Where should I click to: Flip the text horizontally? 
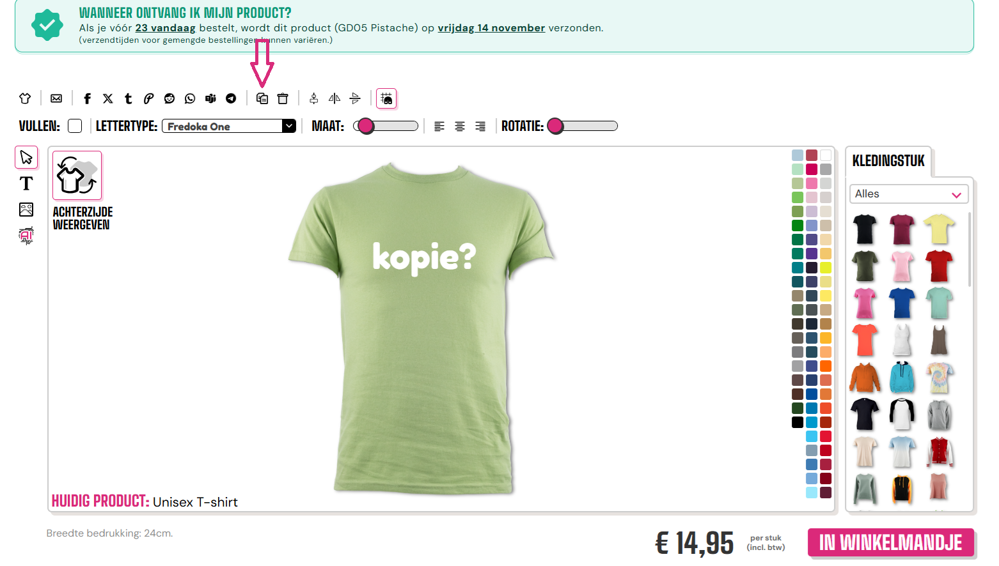[334, 98]
